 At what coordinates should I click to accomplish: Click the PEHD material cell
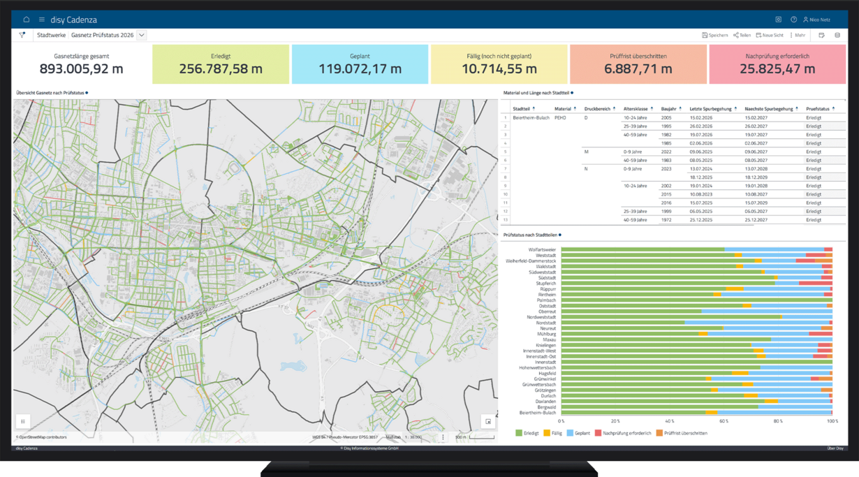pos(560,118)
